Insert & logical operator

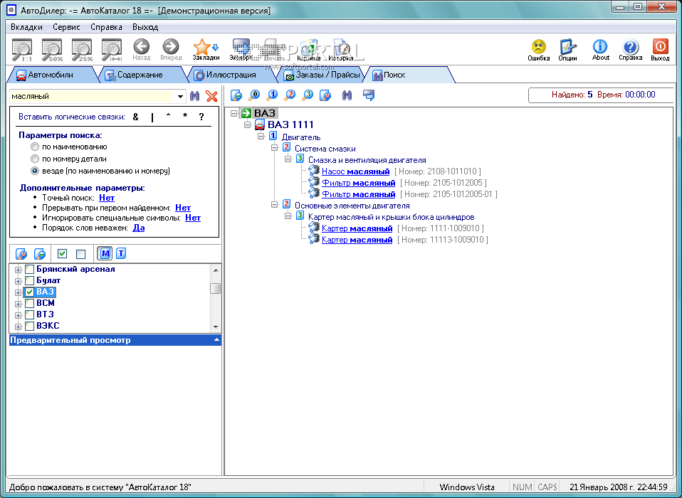click(x=136, y=117)
